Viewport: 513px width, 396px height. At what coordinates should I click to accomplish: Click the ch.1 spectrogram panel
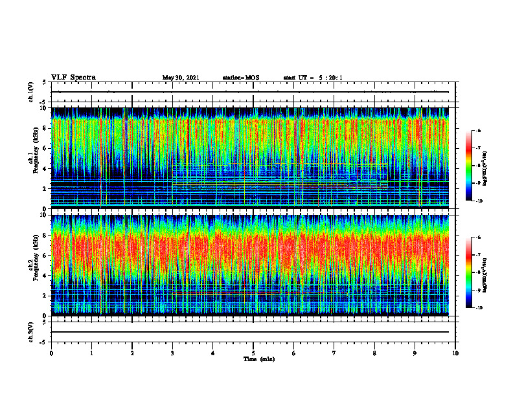(x=250, y=158)
